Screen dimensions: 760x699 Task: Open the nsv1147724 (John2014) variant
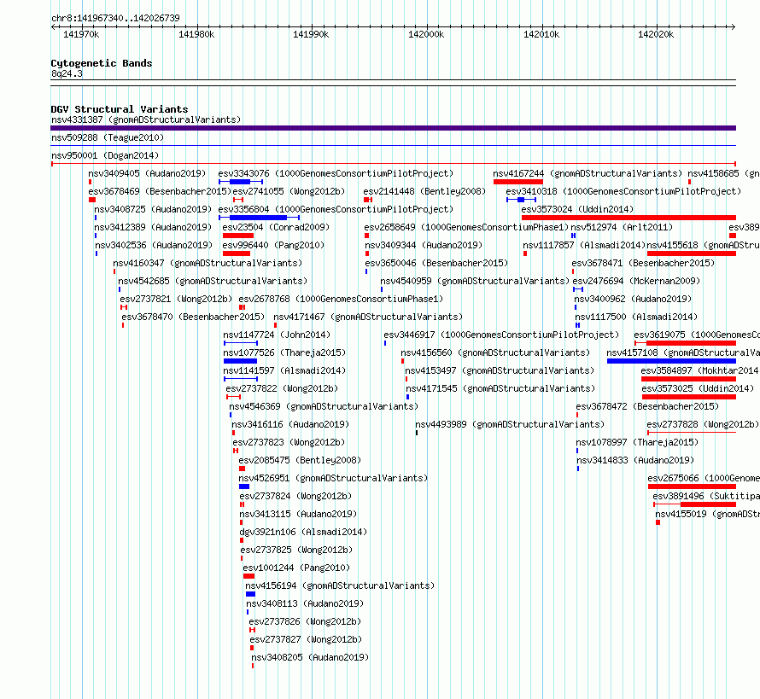[x=277, y=335]
